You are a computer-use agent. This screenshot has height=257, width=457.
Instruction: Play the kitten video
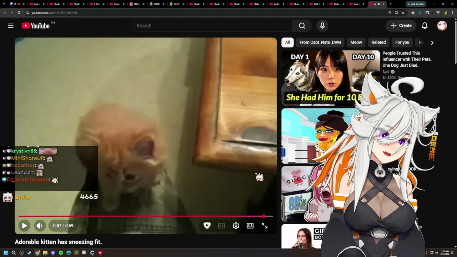pyautogui.click(x=24, y=226)
